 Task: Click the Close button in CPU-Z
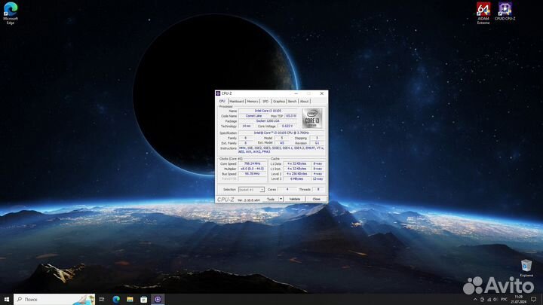point(316,199)
